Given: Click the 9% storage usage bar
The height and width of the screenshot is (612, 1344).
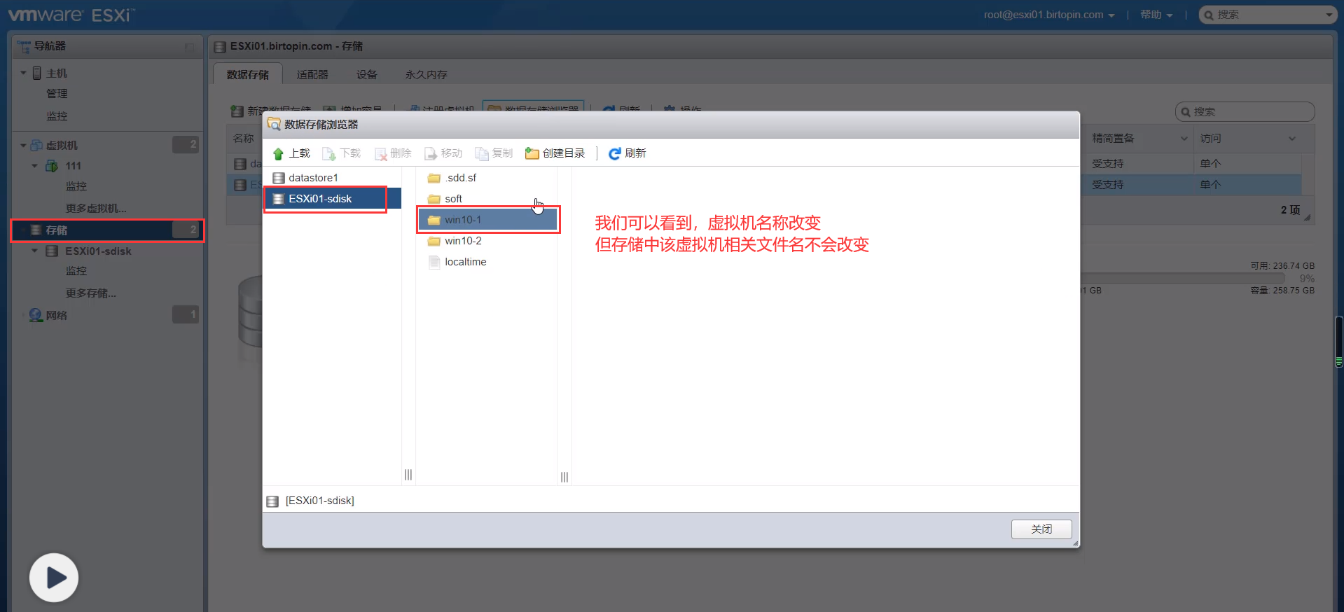Looking at the screenshot, I should coord(1184,279).
